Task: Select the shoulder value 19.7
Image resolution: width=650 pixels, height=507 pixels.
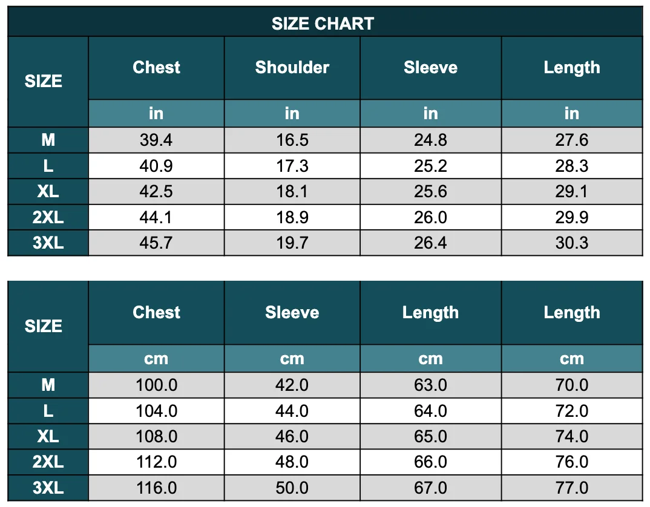Action: coord(292,243)
